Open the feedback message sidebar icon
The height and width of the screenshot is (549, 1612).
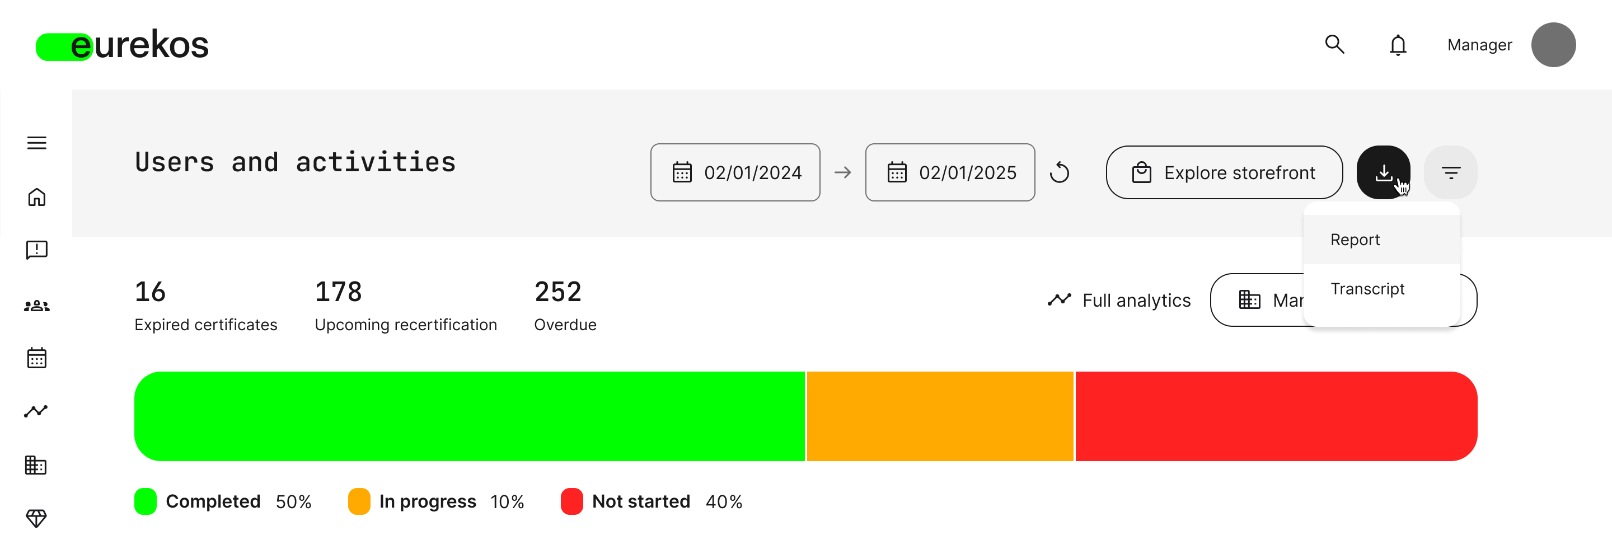point(37,250)
